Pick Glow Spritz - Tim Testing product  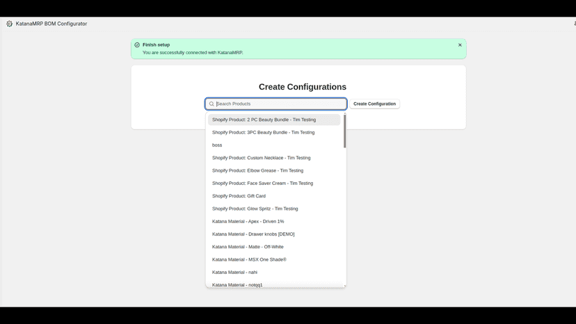click(274, 209)
